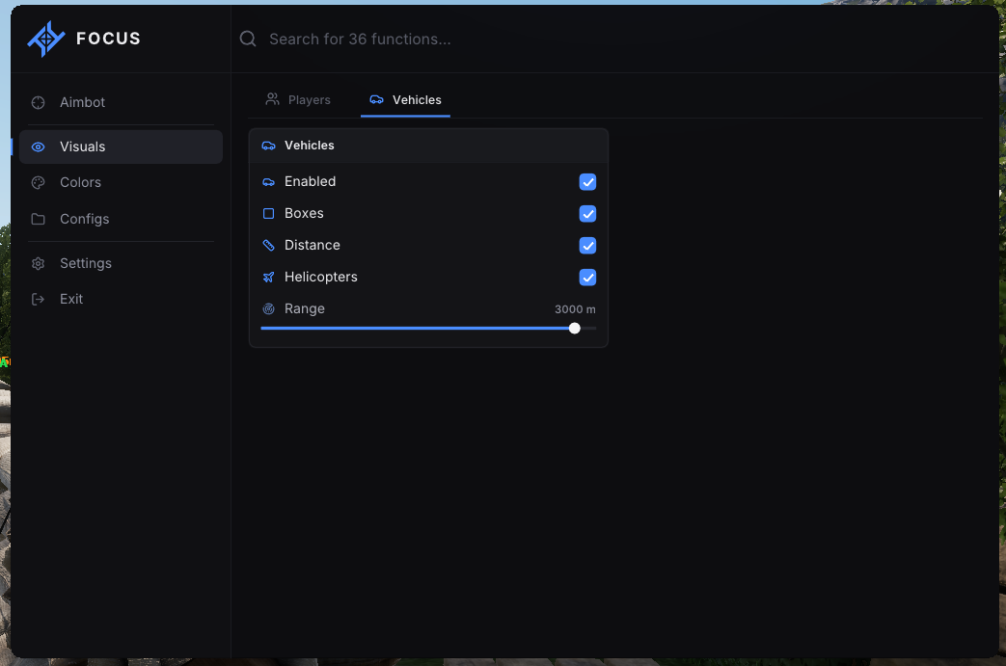The width and height of the screenshot is (1006, 666).
Task: Open Colors via the palette icon
Action: coord(38,183)
